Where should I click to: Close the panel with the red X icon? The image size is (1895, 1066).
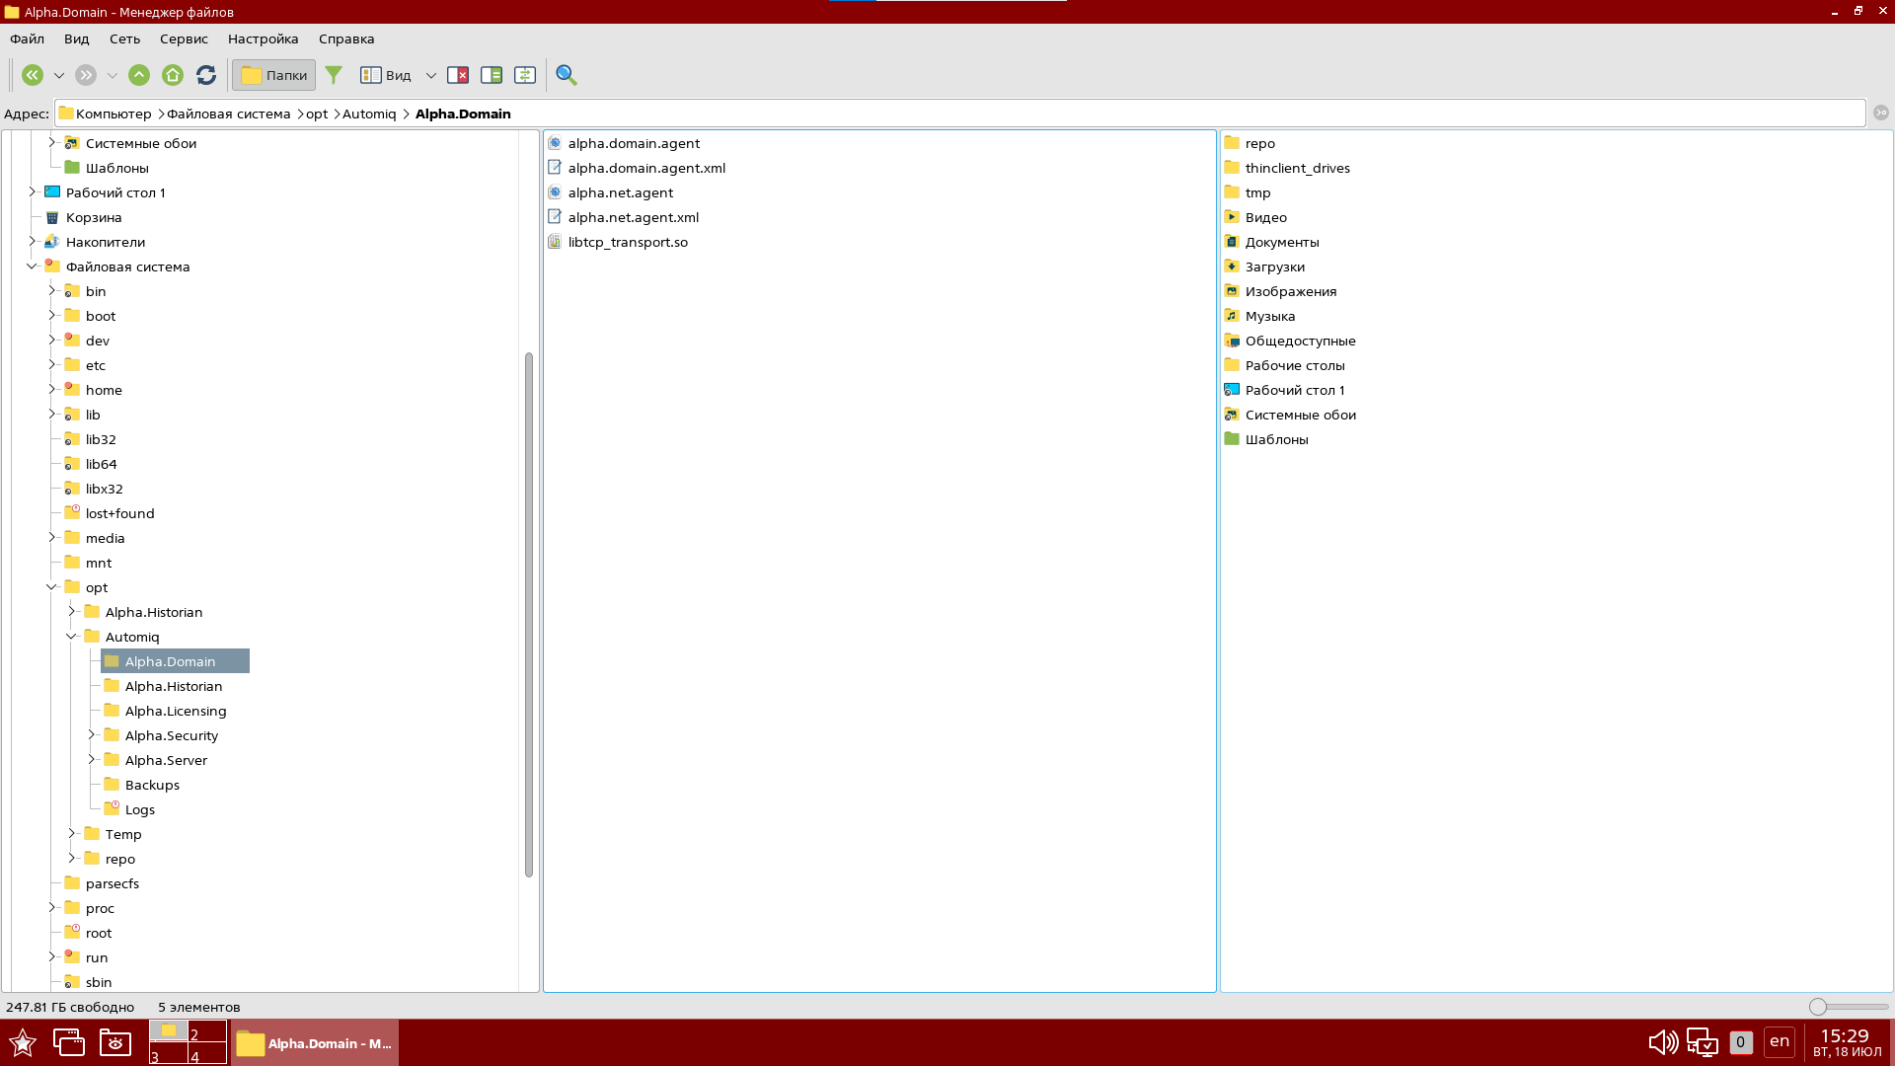[458, 75]
